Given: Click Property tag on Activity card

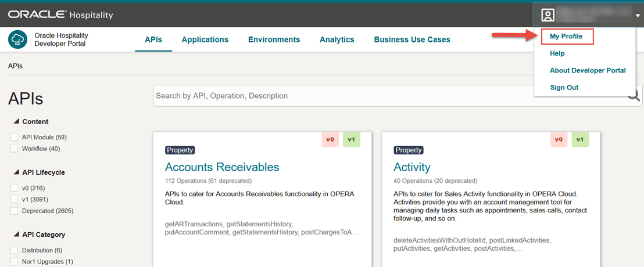Looking at the screenshot, I should click(408, 150).
